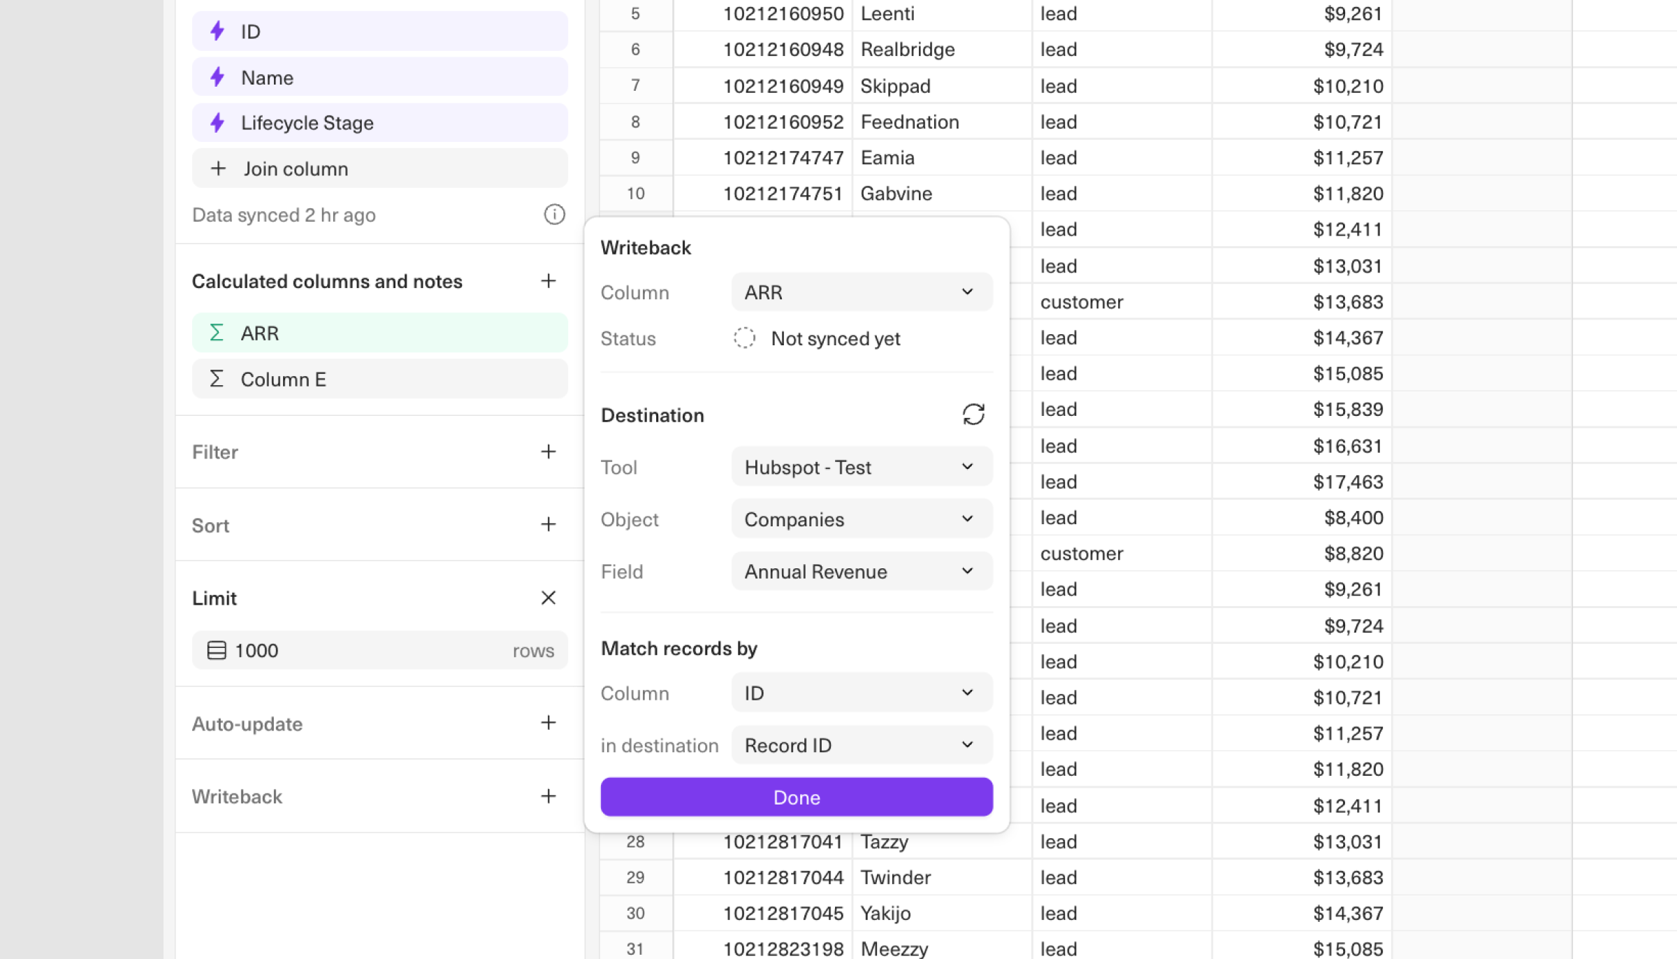Screen dimensions: 1677x959
Task: Add a new calculated column with plus icon
Action: click(549, 281)
